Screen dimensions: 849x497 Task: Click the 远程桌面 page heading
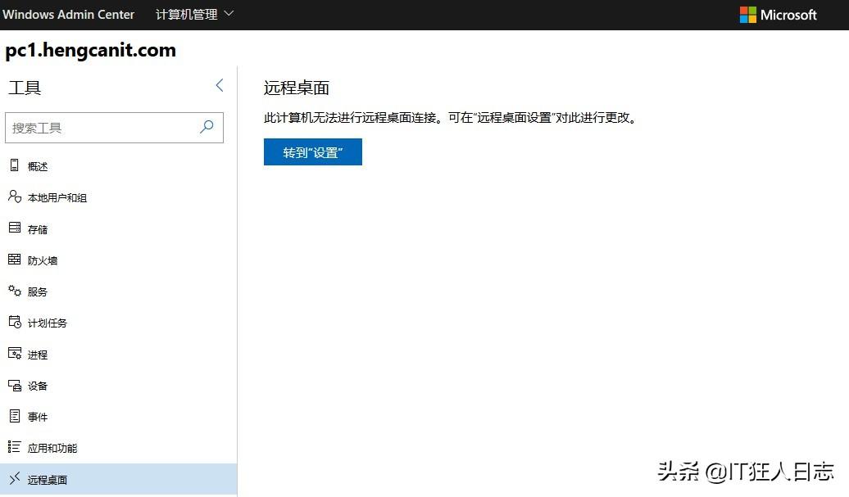pyautogui.click(x=296, y=88)
